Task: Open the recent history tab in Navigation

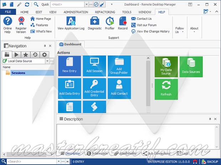Action: click(x=35, y=55)
